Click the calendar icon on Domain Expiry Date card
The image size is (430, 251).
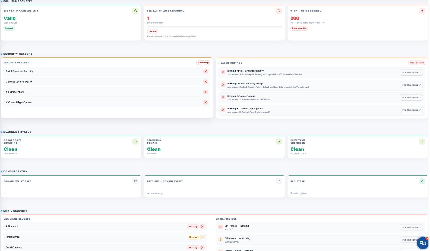coord(135,181)
